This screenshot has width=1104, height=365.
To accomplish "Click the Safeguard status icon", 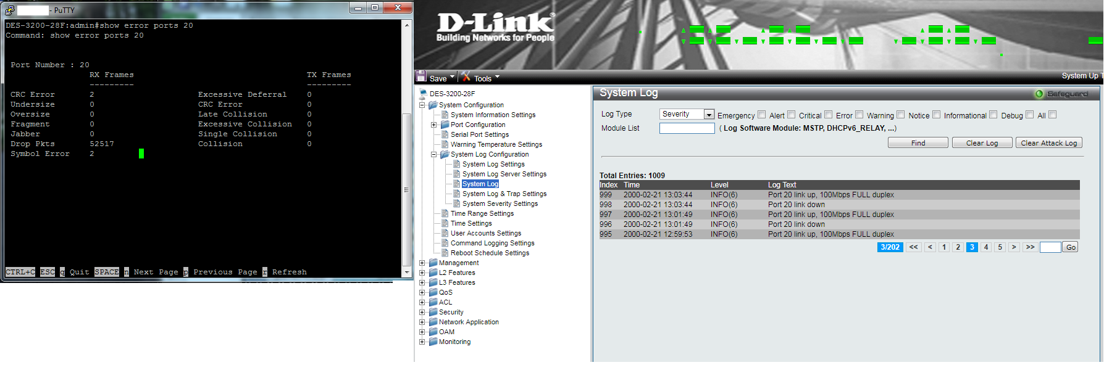I will coord(1039,94).
